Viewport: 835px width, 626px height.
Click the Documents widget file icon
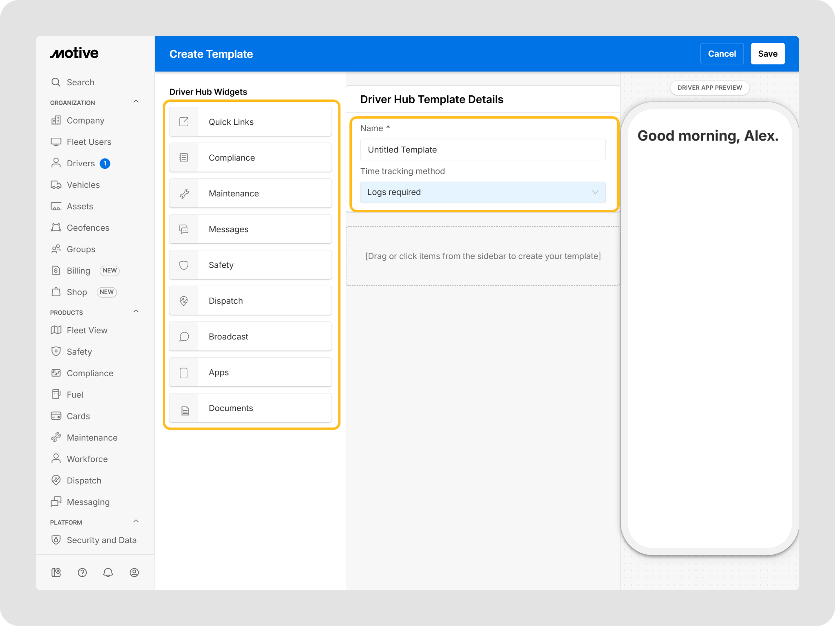[185, 411]
